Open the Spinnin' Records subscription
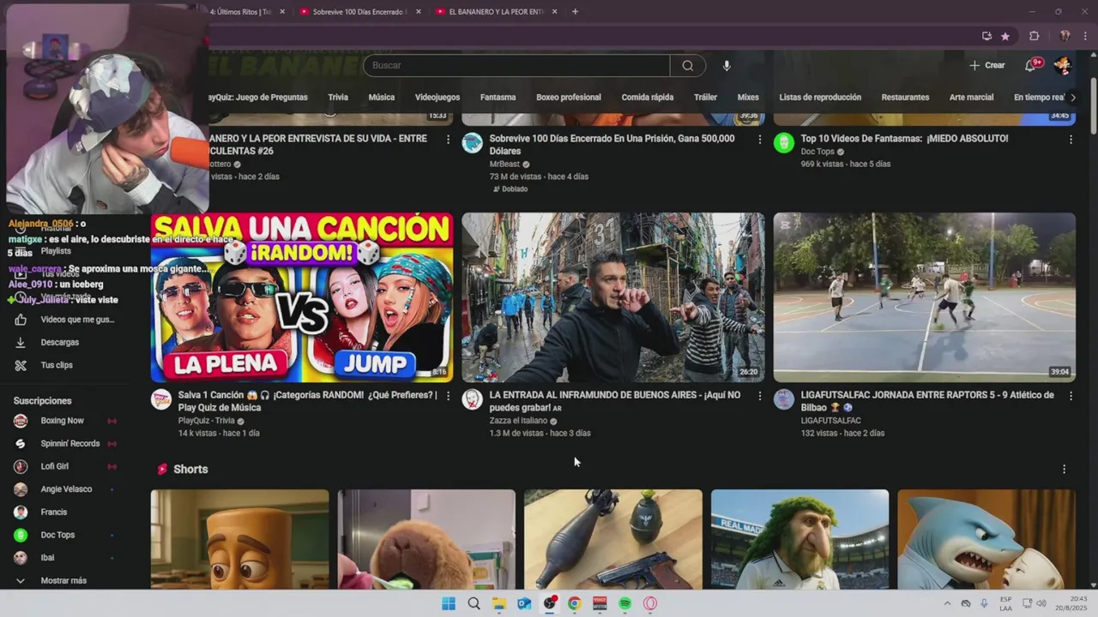1098x617 pixels. (x=70, y=443)
